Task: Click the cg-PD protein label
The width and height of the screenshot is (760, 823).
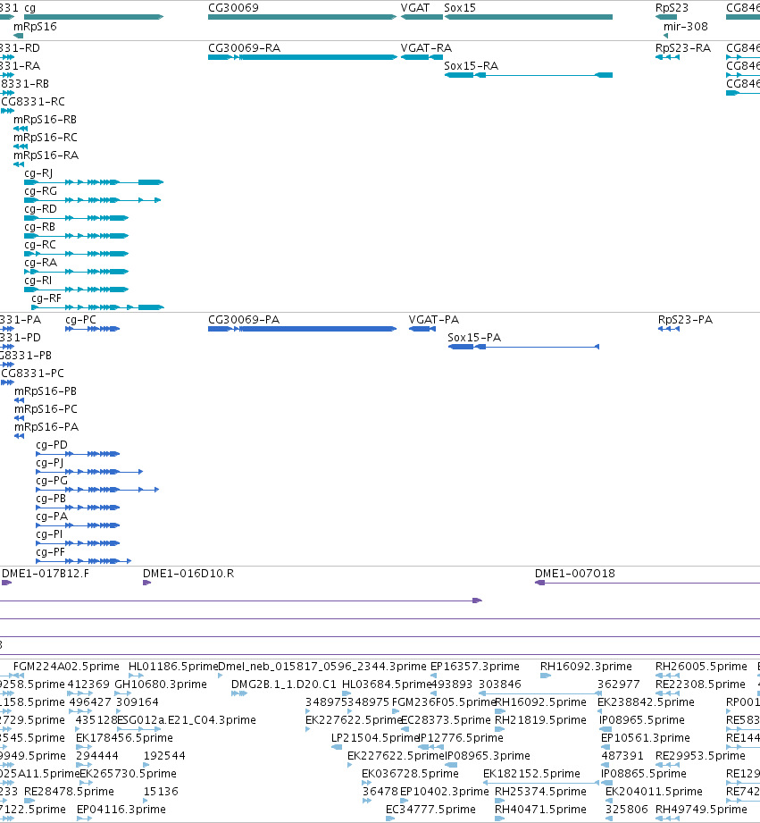Action: [x=52, y=444]
